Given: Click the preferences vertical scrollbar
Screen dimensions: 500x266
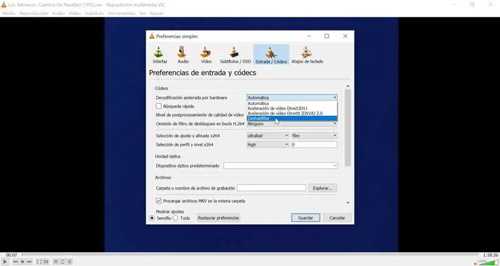Looking at the screenshot, I should [x=347, y=128].
